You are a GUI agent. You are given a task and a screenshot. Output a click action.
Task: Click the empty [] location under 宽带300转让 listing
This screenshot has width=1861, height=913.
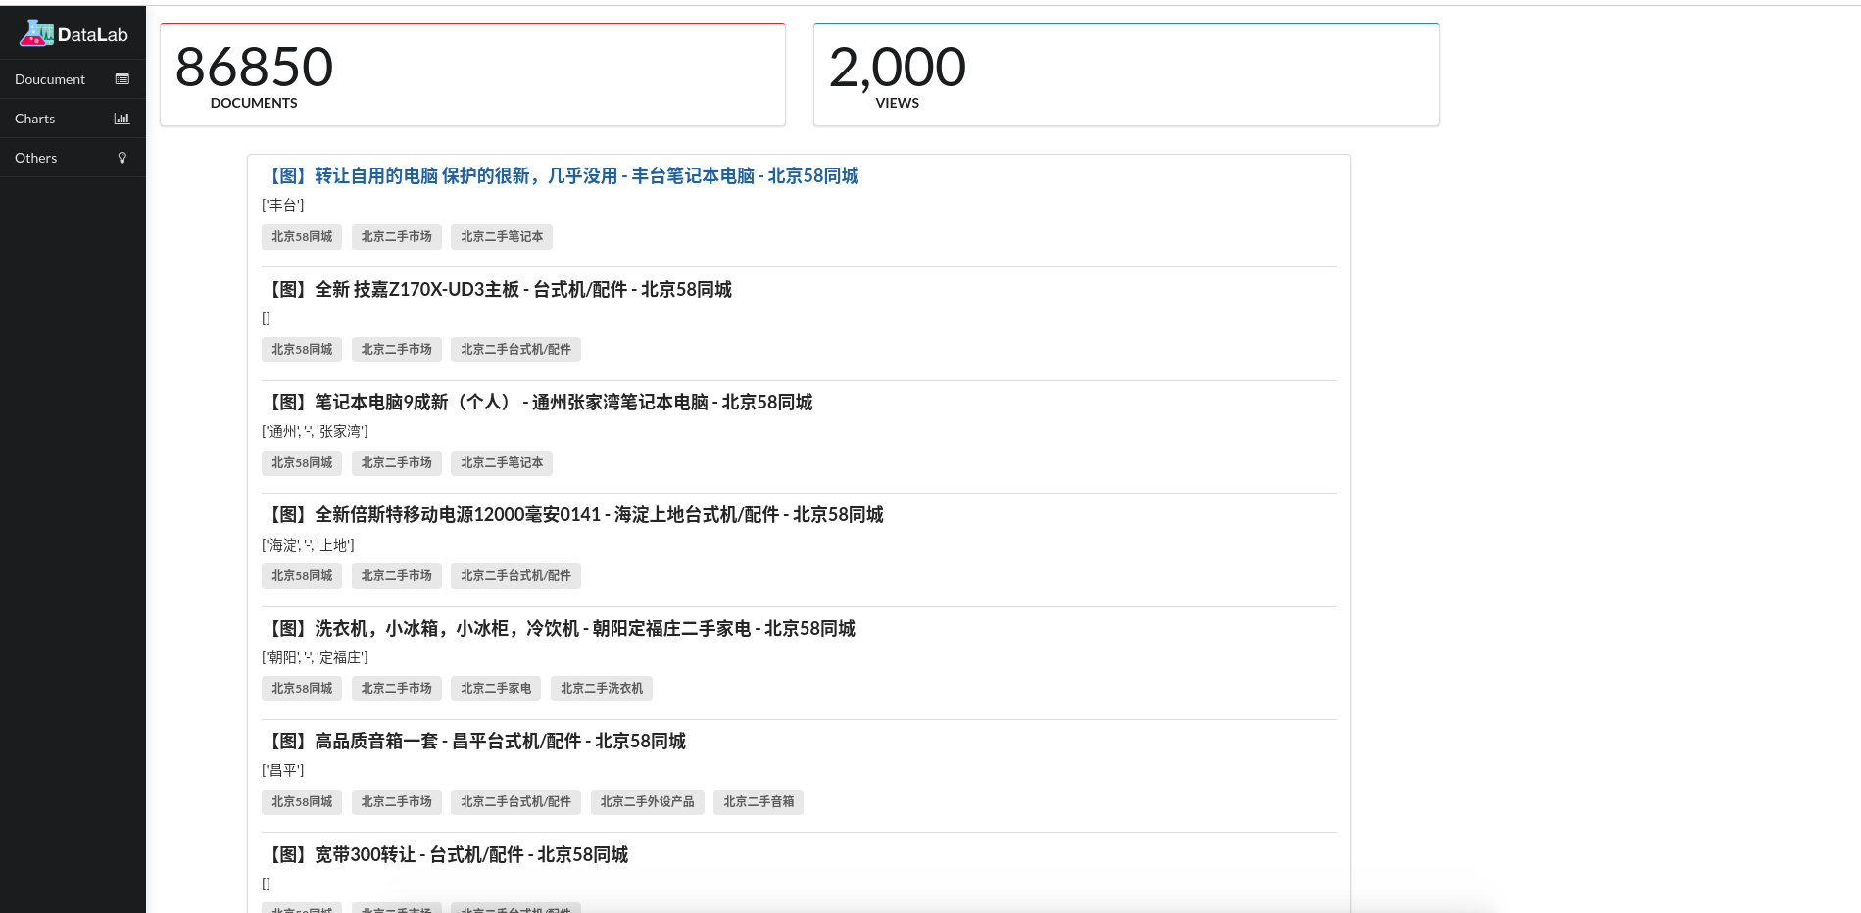click(266, 885)
